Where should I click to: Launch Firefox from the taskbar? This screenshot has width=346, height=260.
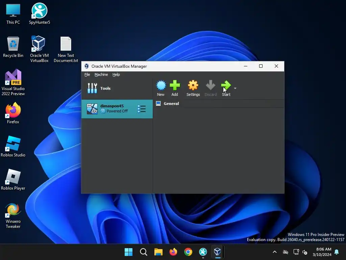click(x=173, y=252)
